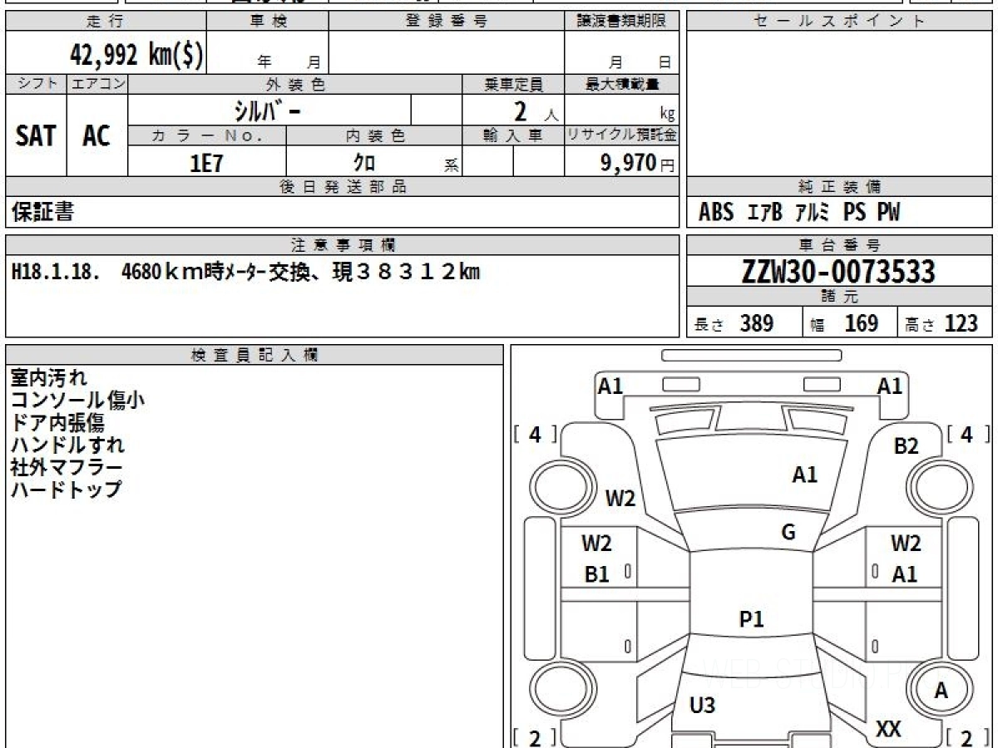Select inspector note ハンドルすれ
Image resolution: width=998 pixels, height=748 pixels.
pos(68,445)
